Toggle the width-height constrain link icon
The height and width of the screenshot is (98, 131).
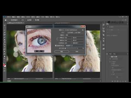point(58,39)
